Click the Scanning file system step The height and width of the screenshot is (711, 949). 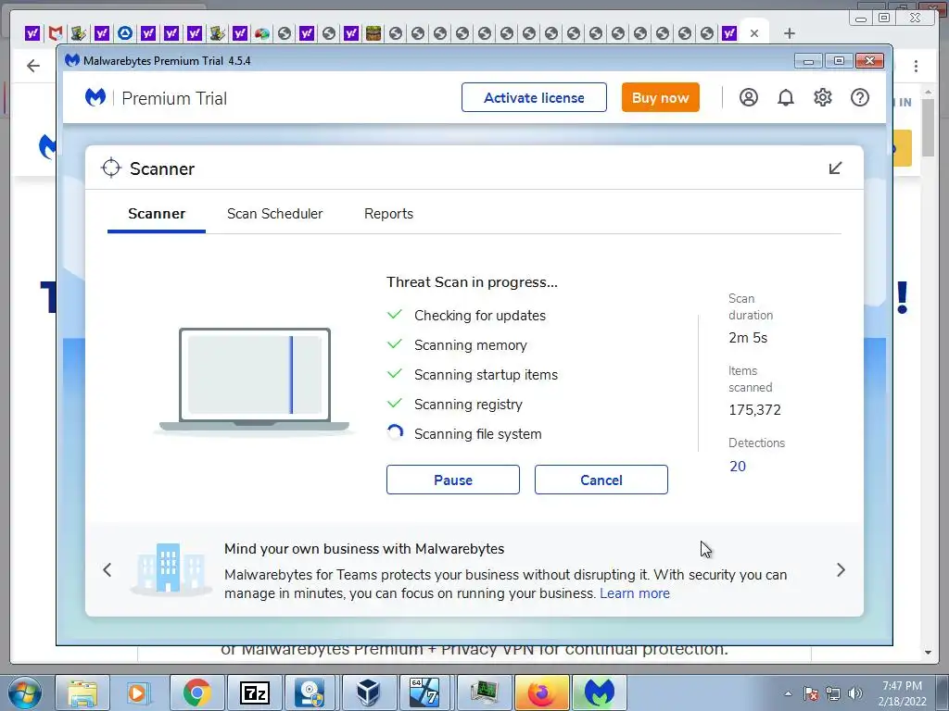click(477, 434)
